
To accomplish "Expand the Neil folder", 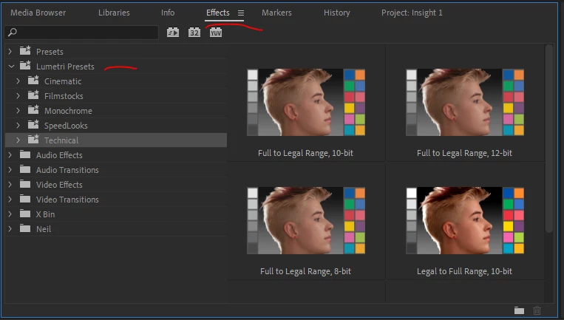I will point(10,228).
